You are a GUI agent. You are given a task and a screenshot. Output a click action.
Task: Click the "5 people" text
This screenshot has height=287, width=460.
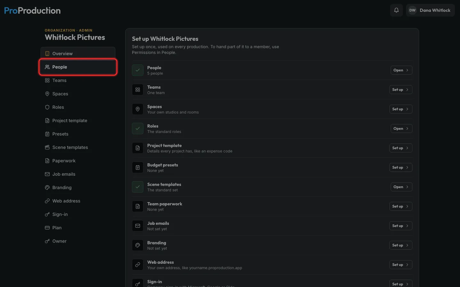(155, 73)
